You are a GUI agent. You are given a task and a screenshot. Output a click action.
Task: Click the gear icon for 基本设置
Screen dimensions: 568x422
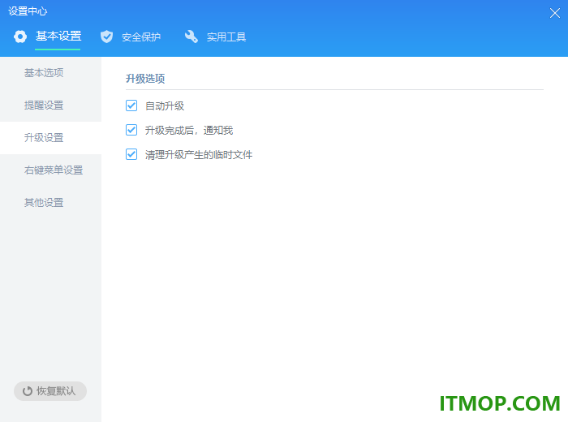pos(20,37)
